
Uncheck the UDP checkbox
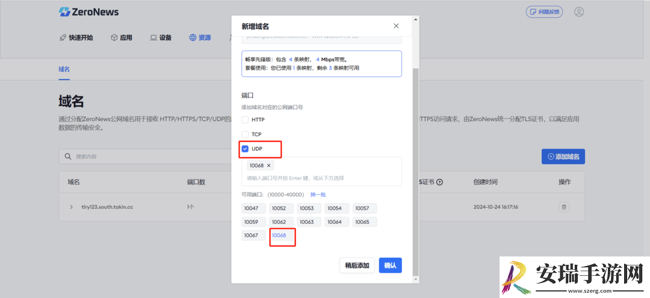(x=245, y=149)
